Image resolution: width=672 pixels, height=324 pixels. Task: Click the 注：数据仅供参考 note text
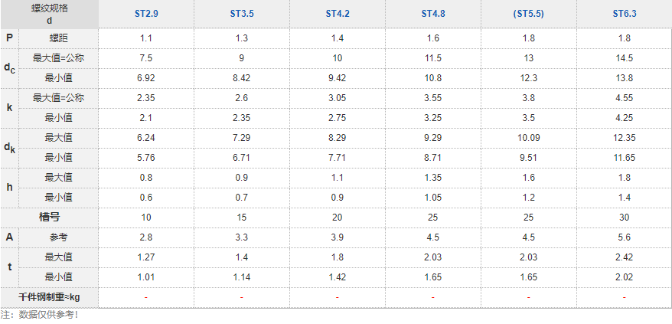click(40, 314)
